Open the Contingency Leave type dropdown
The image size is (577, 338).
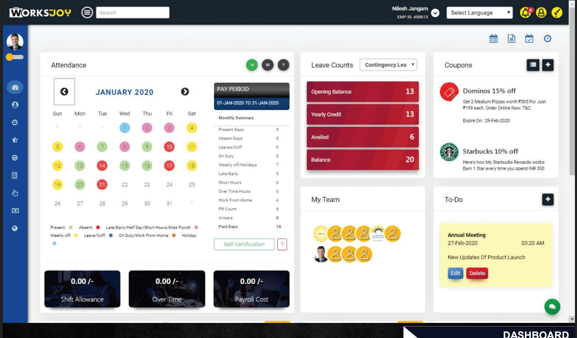pyautogui.click(x=388, y=65)
